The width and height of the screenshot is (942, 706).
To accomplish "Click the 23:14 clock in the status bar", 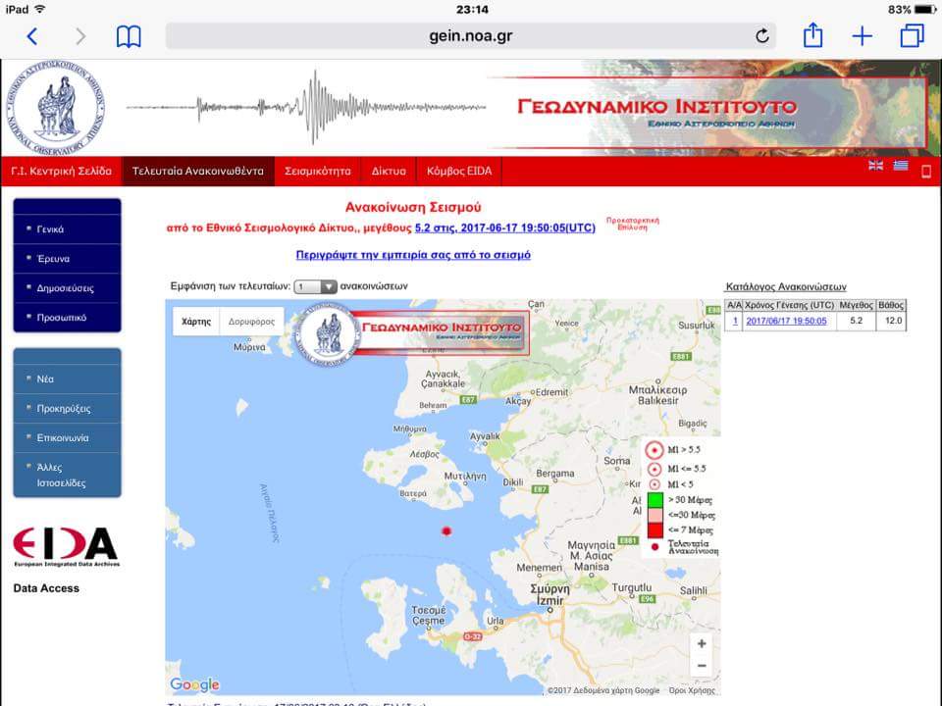I will (x=472, y=10).
